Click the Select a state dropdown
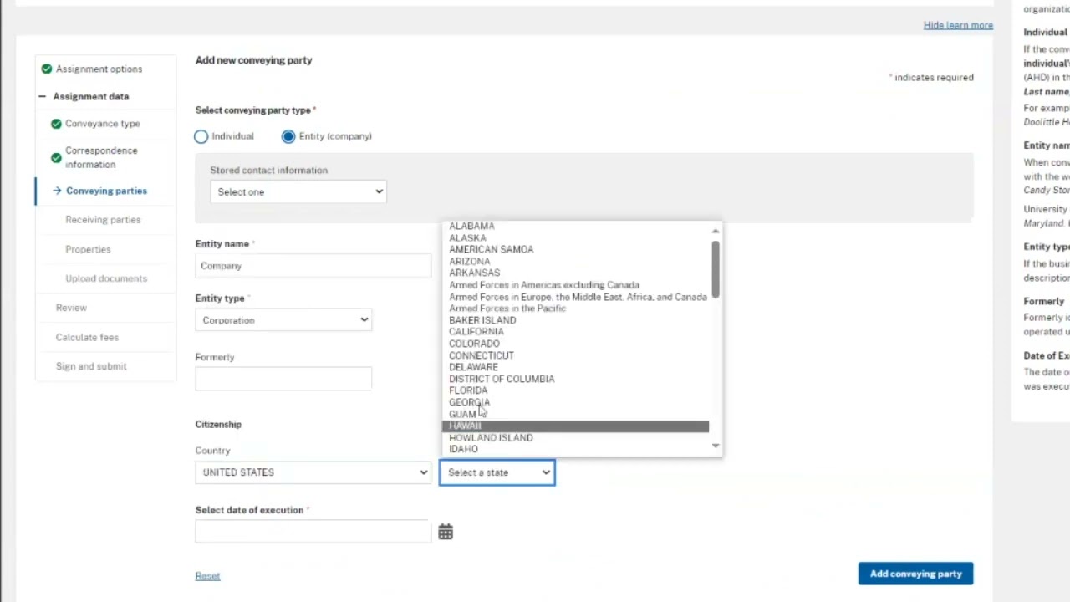Viewport: 1070px width, 602px height. 497,472
